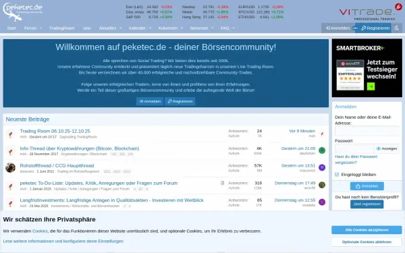Click Hast du dein Passwort vergessen link

point(356,159)
